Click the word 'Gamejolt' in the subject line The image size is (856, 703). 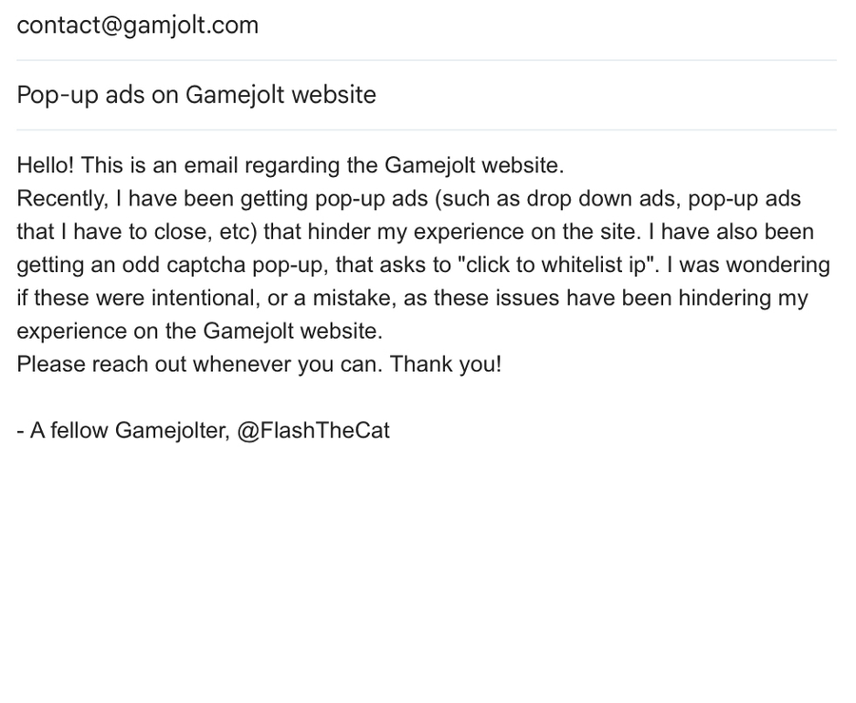pos(235,95)
